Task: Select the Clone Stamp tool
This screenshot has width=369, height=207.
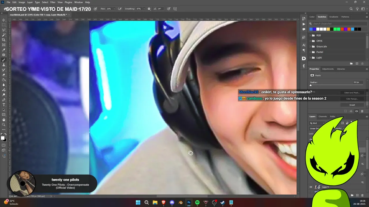Action: [x=4, y=65]
